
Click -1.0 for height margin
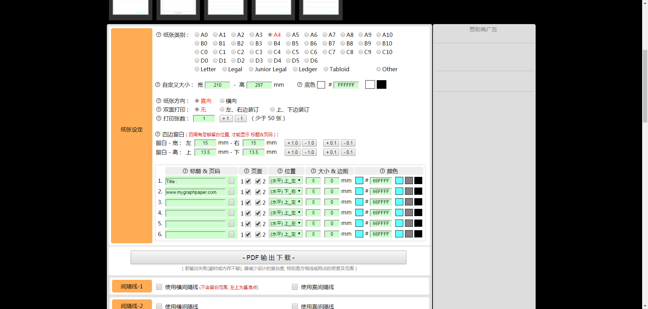[310, 152]
